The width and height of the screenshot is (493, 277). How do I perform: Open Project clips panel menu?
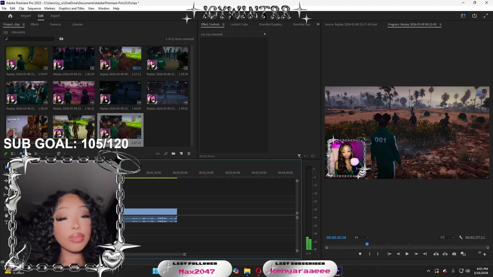[23, 25]
